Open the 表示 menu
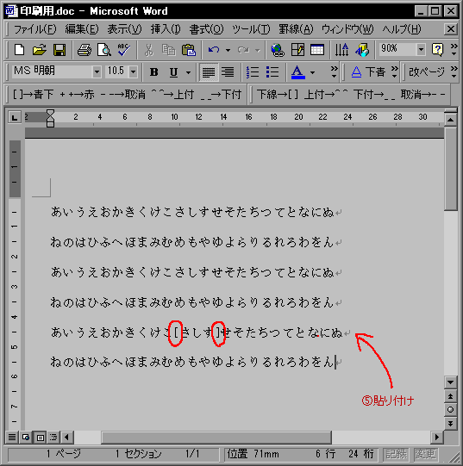The width and height of the screenshot is (463, 466). click(124, 29)
